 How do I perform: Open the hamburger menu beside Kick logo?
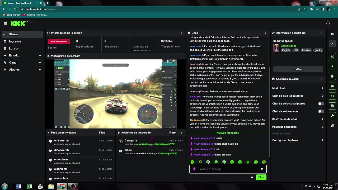tap(6, 23)
